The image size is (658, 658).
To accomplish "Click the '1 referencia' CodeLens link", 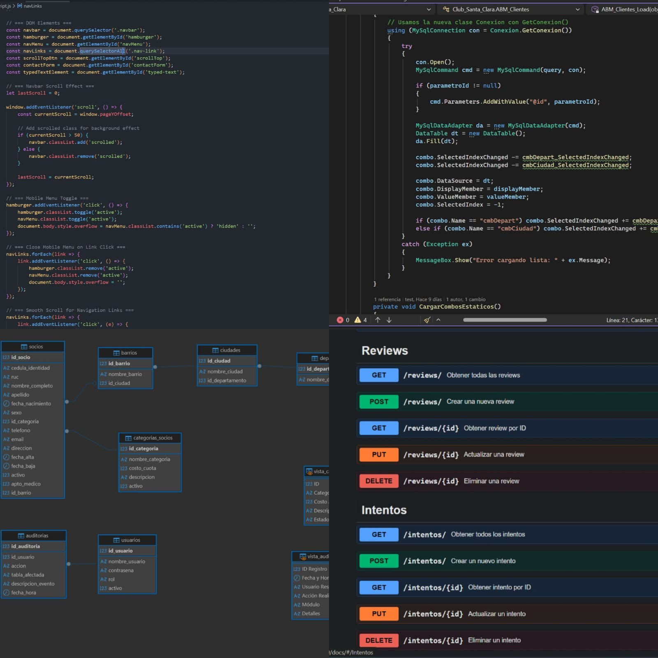I will tap(387, 299).
